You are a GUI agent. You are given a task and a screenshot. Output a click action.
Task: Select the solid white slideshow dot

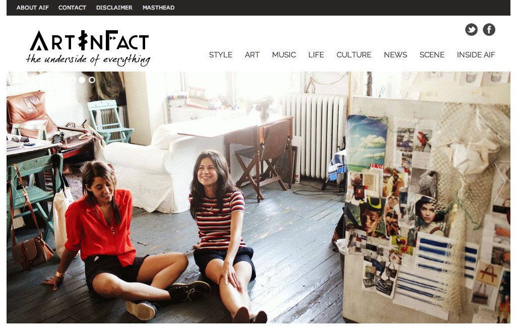pos(82,80)
